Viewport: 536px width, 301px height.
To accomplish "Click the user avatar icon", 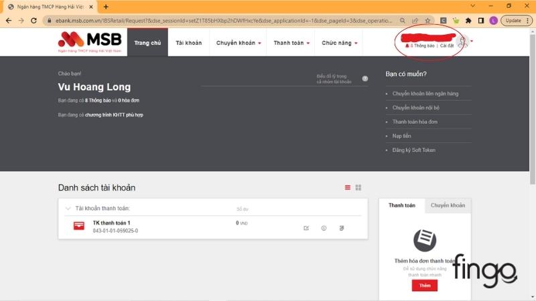I will [462, 41].
